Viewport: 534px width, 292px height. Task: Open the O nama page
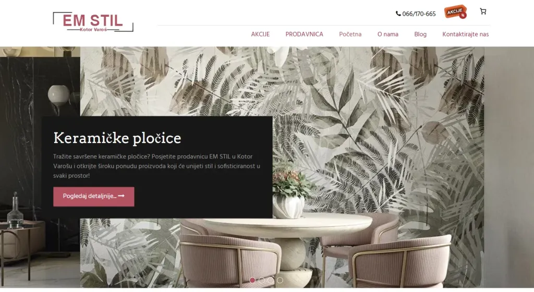pos(387,34)
